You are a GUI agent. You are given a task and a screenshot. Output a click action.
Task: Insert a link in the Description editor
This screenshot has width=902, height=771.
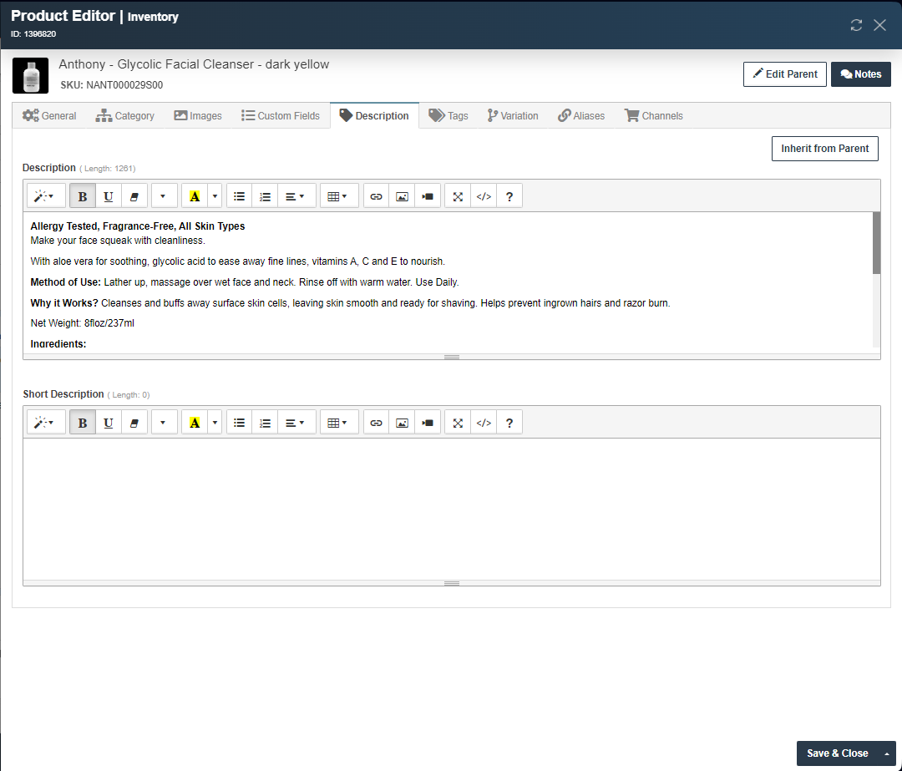pyautogui.click(x=376, y=196)
